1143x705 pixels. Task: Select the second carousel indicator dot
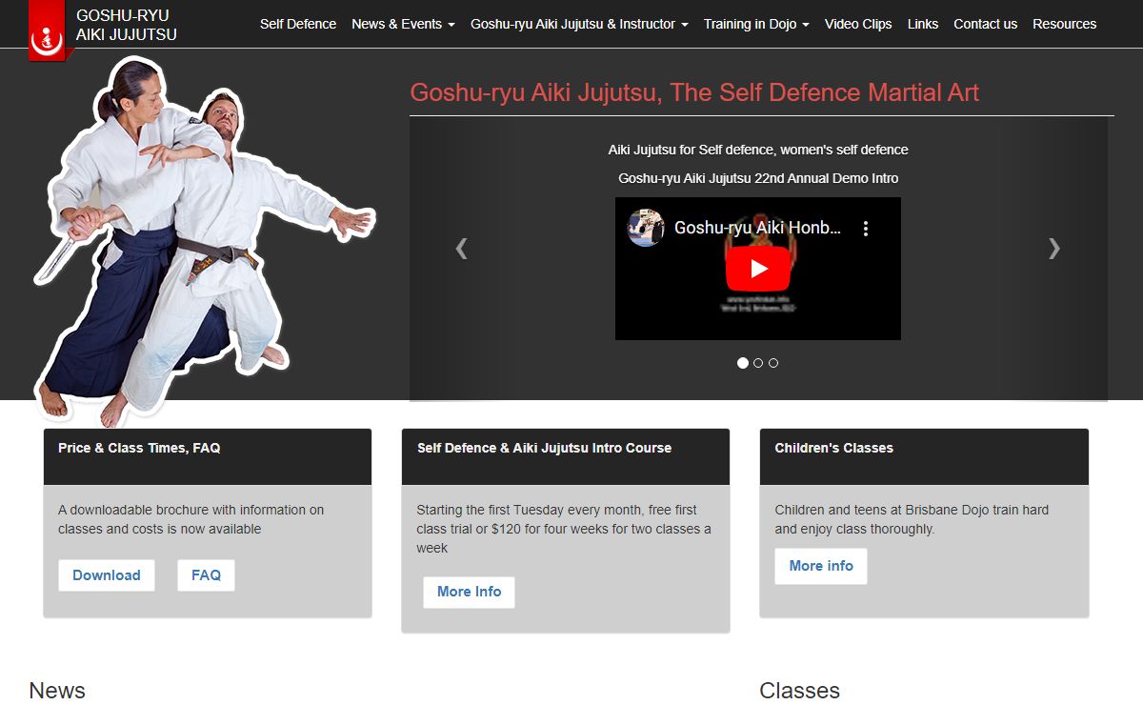tap(758, 363)
